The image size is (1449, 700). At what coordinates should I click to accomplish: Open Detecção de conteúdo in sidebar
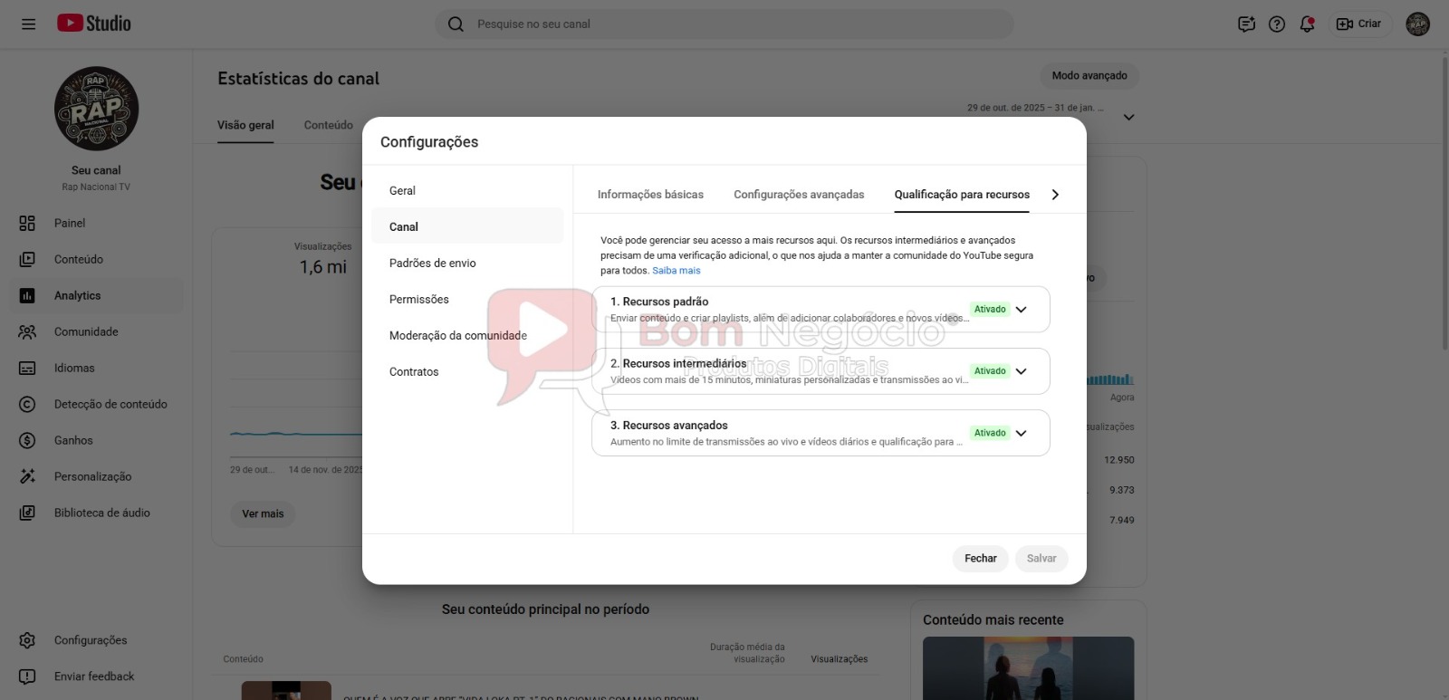(110, 404)
